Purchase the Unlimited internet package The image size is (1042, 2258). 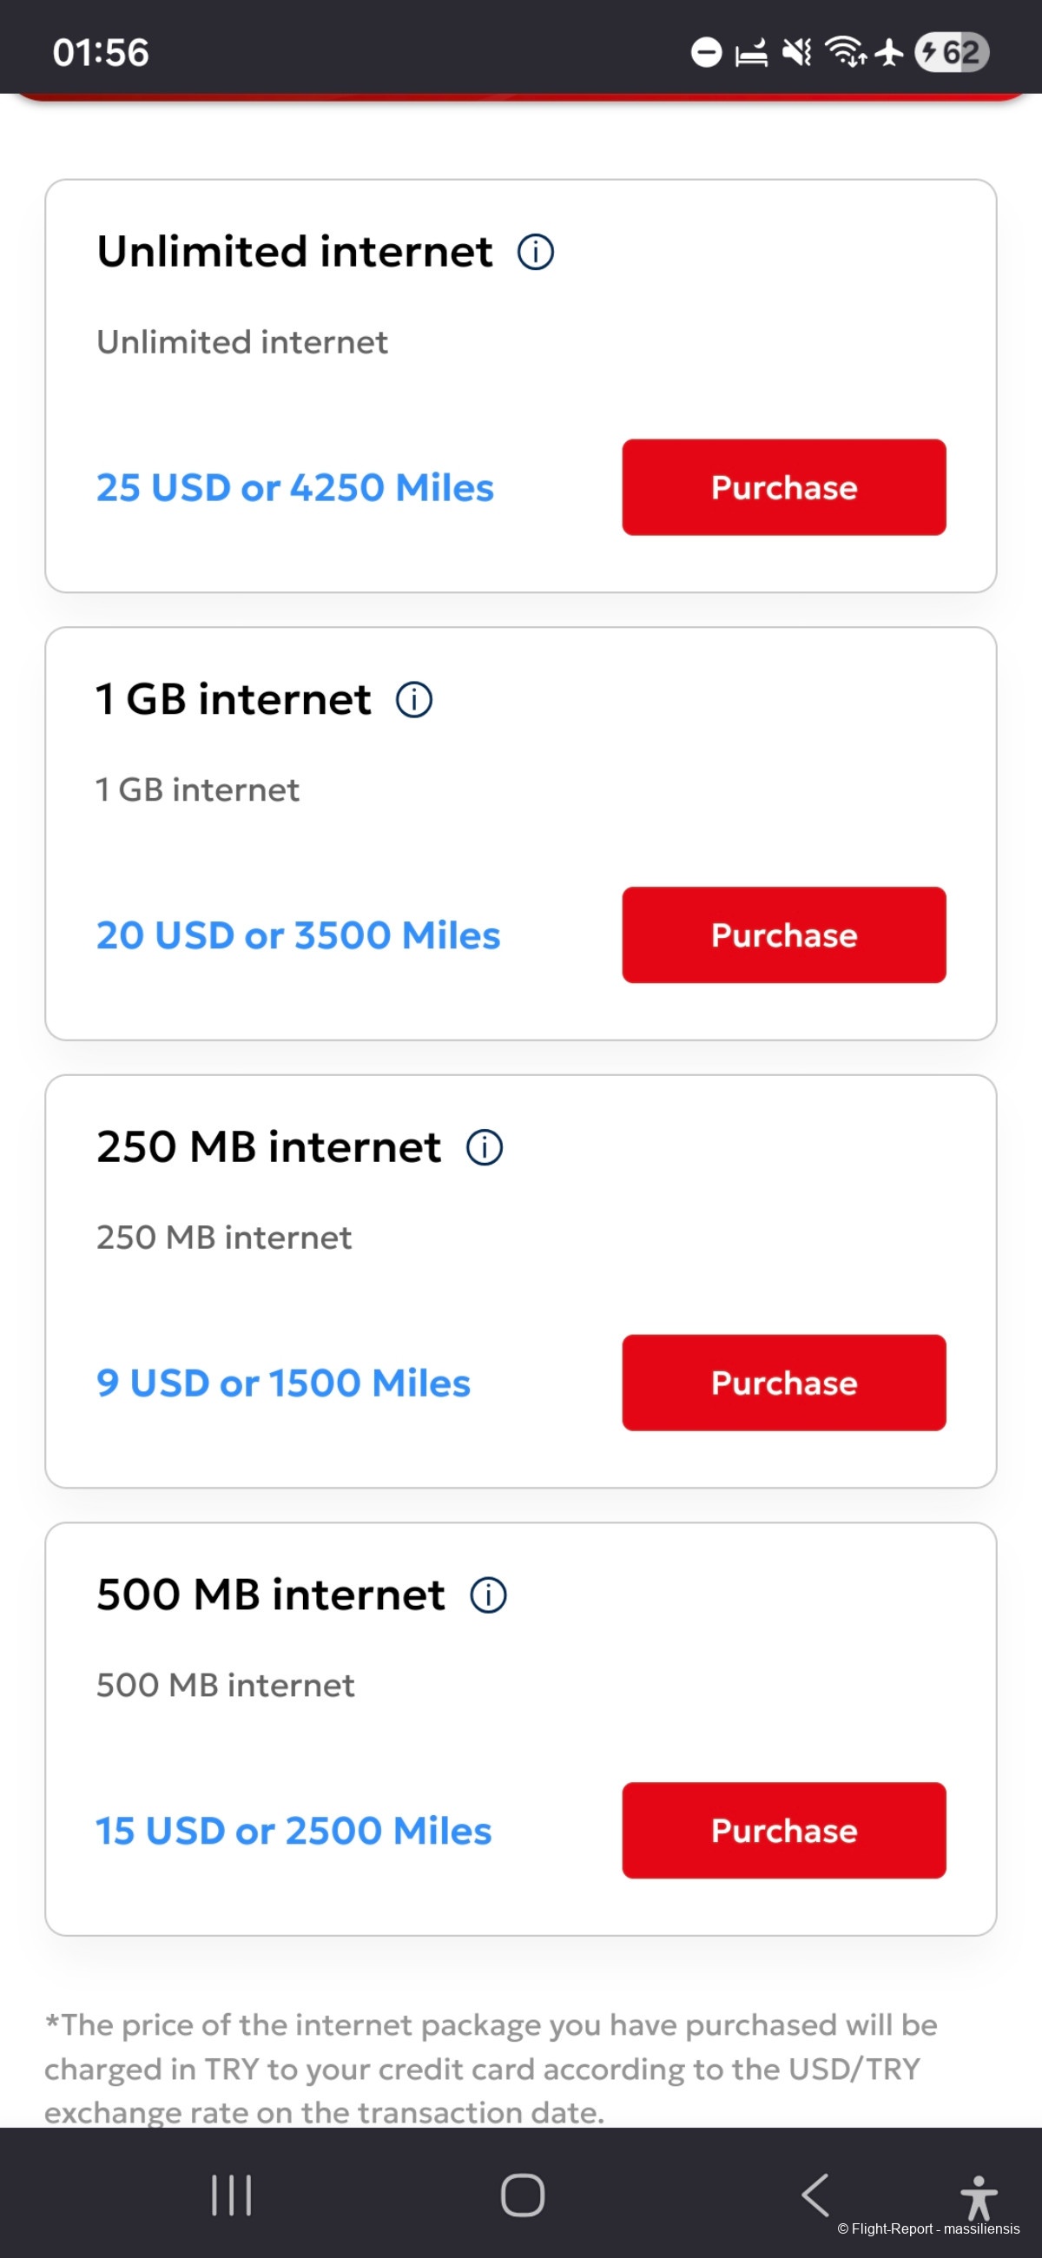tap(783, 487)
